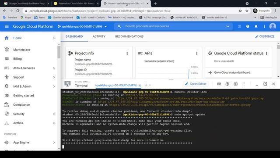Click the App Engine icon
Viewport: 280px width, 158px height.
tap(7, 142)
